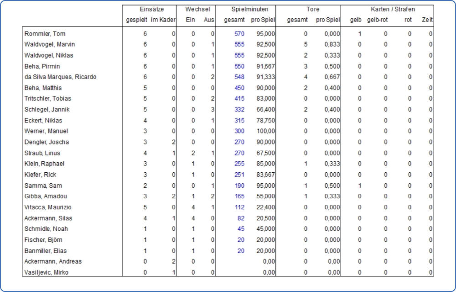This screenshot has height=292, width=456.
Task: Click the 0,833 goals per game value
Action: pyautogui.click(x=332, y=44)
